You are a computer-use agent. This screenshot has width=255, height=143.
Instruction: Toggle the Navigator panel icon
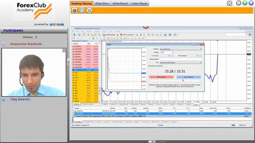[x=92, y=35]
